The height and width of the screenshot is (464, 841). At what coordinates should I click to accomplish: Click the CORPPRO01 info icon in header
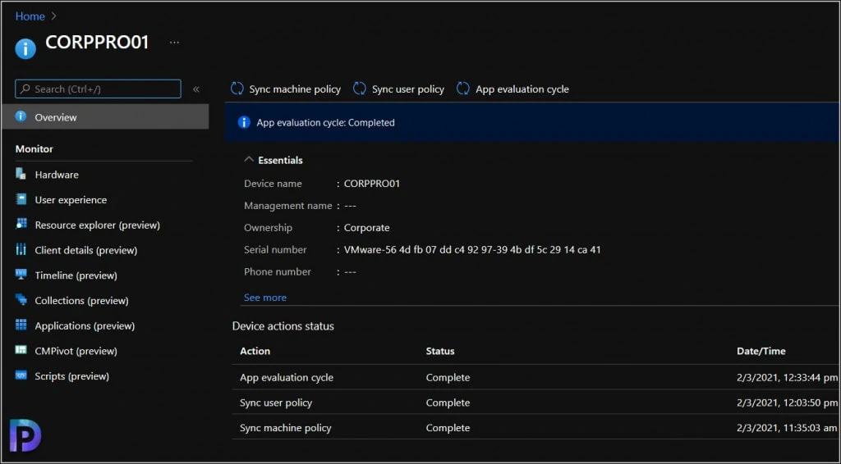(x=25, y=48)
